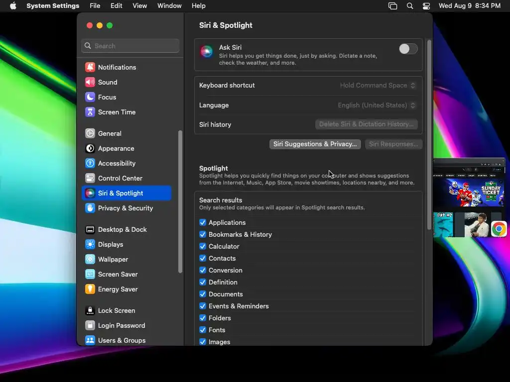Open Screen Time hourglass icon
Viewport: 510px width, 382px height.
tap(90, 112)
